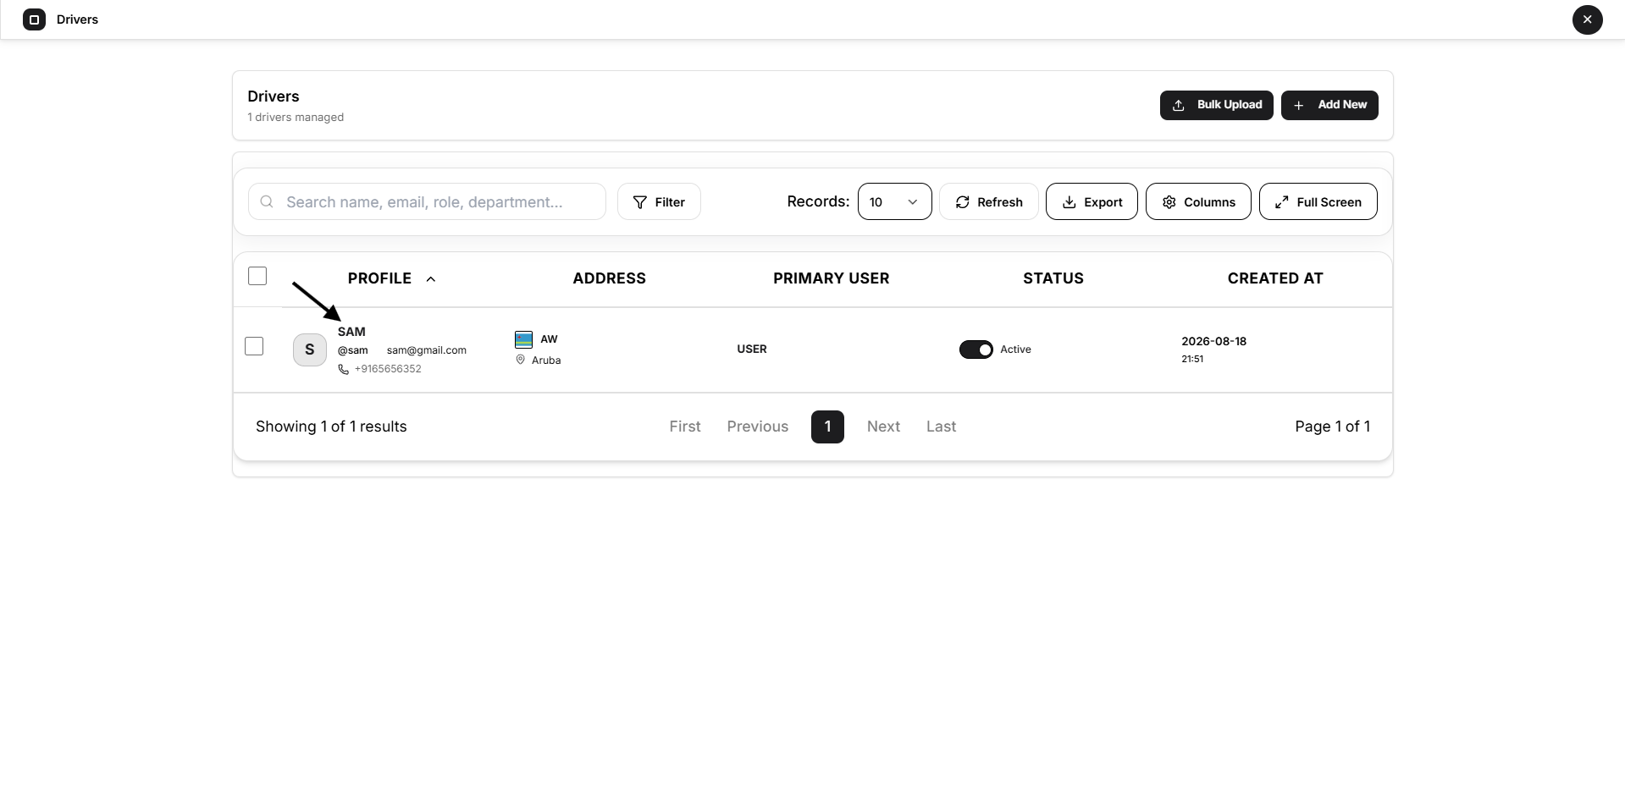Expand the Records per page dropdown
The height and width of the screenshot is (787, 1625).
[894, 201]
